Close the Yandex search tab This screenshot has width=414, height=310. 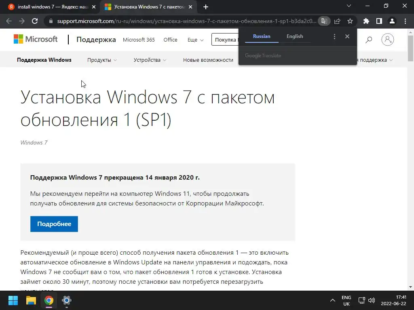coord(94,7)
